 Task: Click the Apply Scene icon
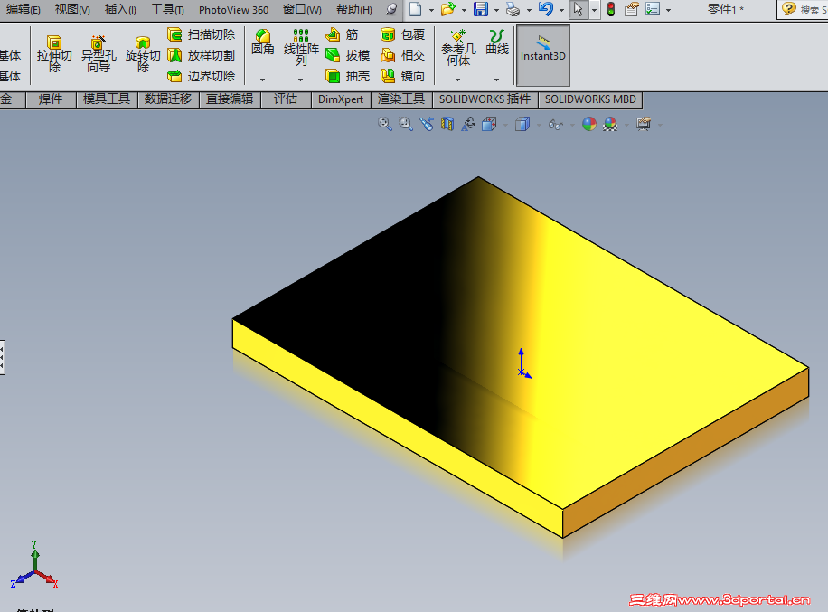click(x=610, y=124)
